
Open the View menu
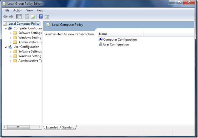(30, 10)
